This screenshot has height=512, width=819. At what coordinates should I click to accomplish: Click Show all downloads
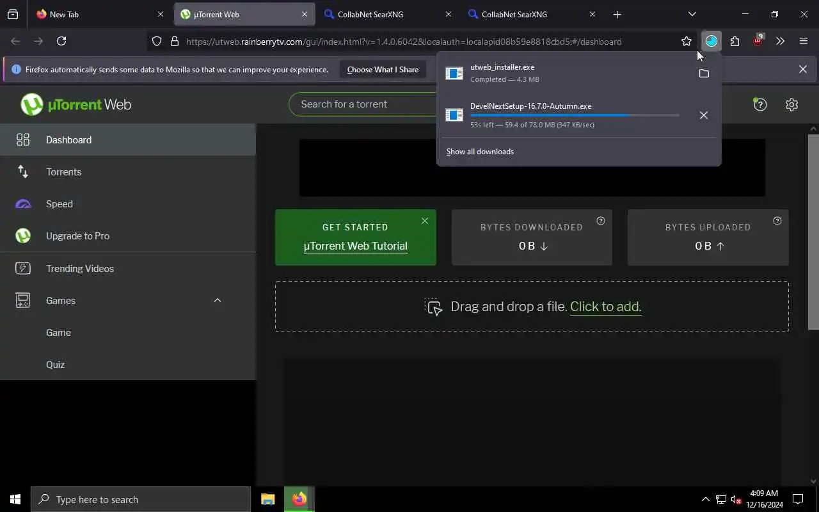(x=480, y=152)
